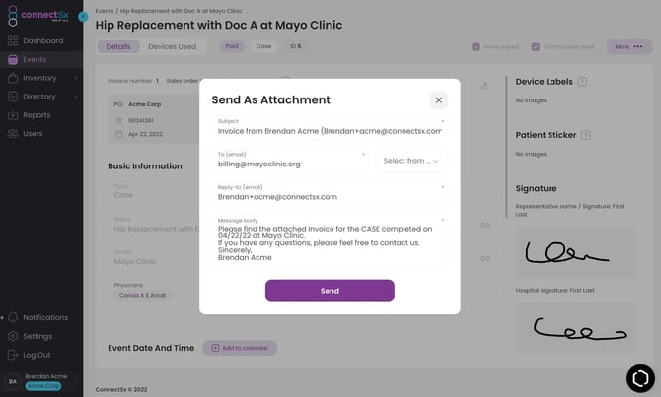This screenshot has height=397, width=661.
Task: Open the chat support widget icon
Action: pyautogui.click(x=640, y=378)
